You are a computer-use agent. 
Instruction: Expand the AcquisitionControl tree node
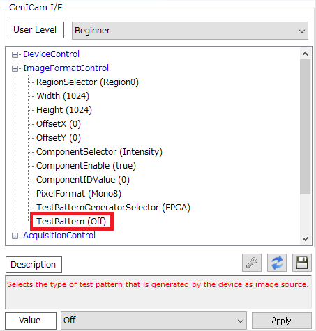click(15, 236)
